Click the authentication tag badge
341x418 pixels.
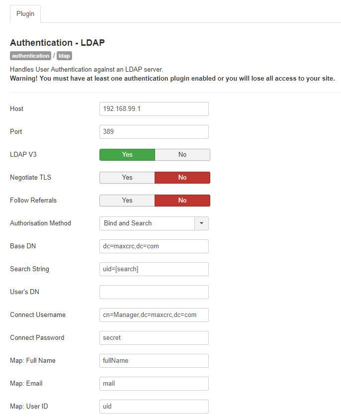(x=31, y=56)
